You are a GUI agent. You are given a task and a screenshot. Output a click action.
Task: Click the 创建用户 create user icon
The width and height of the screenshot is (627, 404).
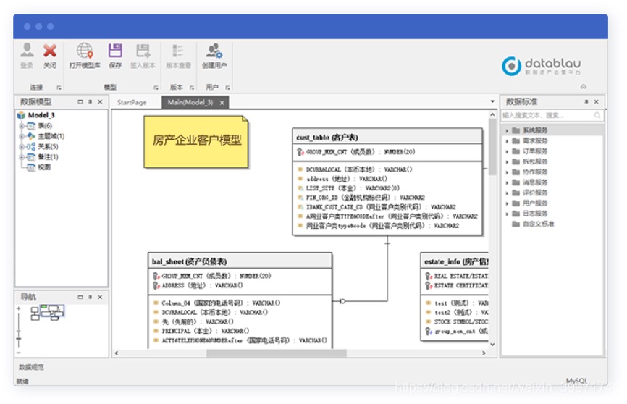pyautogui.click(x=214, y=51)
